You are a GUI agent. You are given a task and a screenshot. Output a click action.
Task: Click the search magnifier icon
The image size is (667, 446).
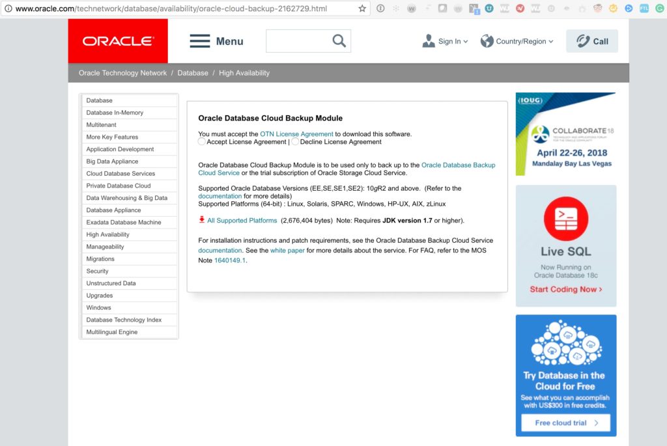[x=339, y=41]
